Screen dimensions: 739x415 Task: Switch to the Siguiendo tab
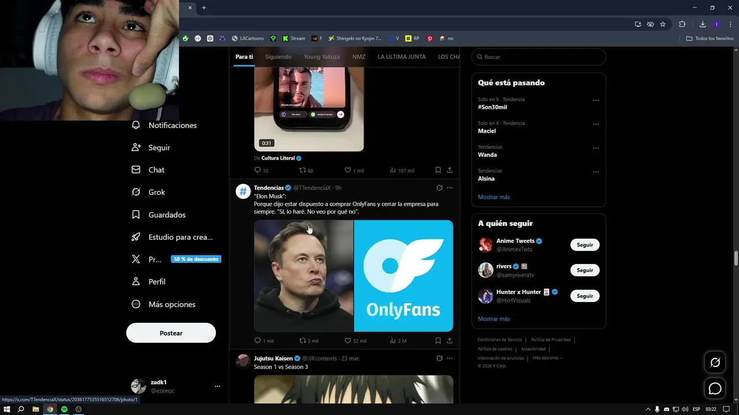[278, 56]
